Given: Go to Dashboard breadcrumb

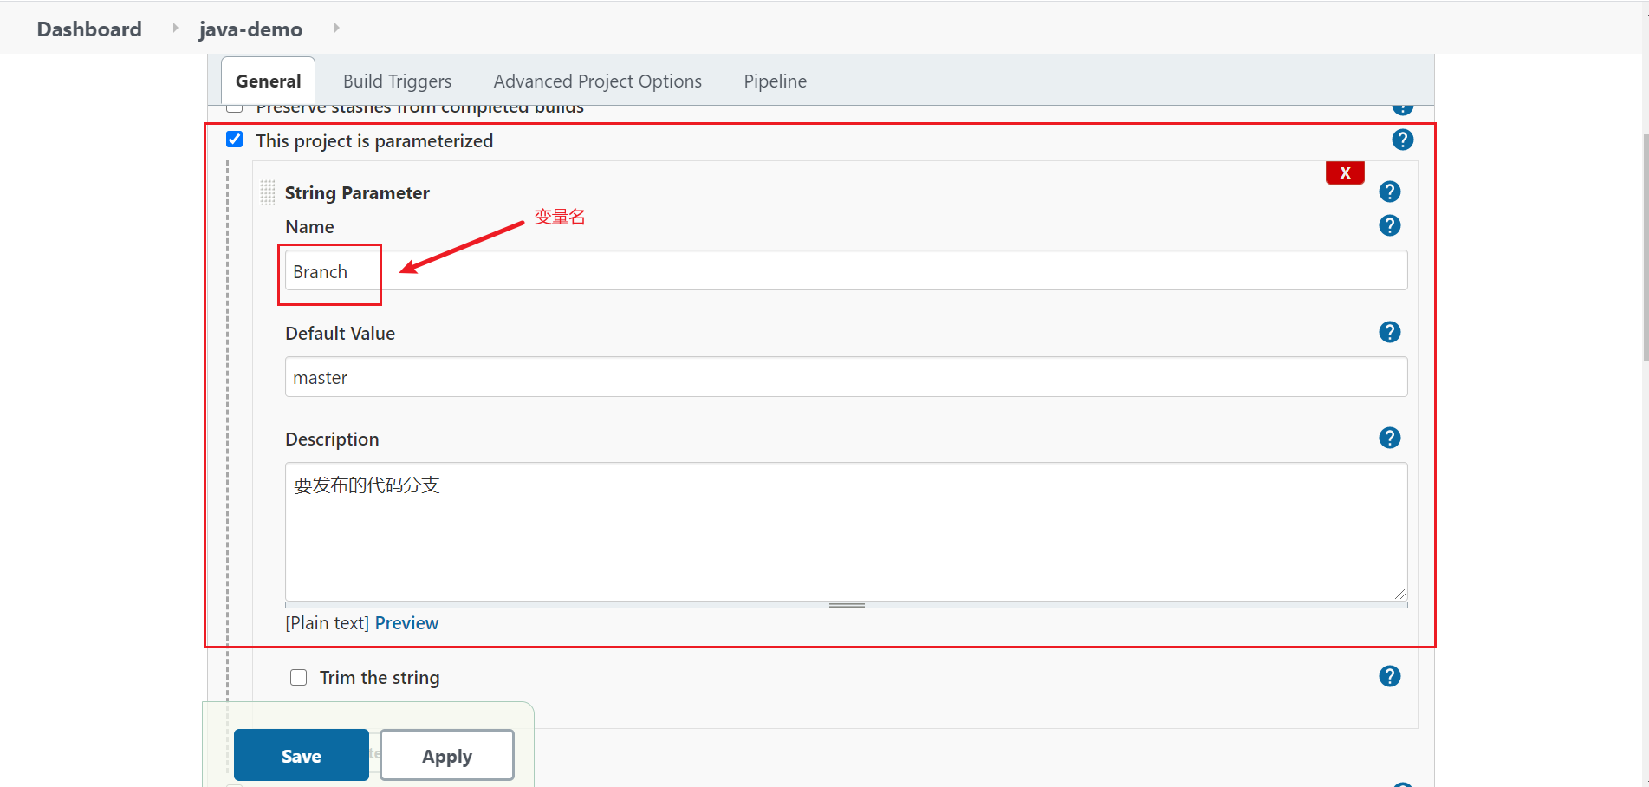Looking at the screenshot, I should [89, 29].
